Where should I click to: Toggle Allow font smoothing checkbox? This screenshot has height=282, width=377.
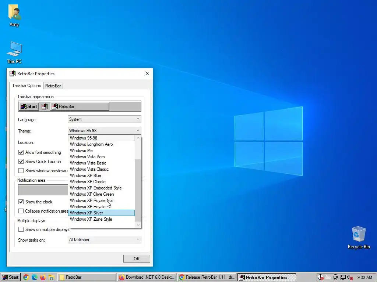(21, 152)
